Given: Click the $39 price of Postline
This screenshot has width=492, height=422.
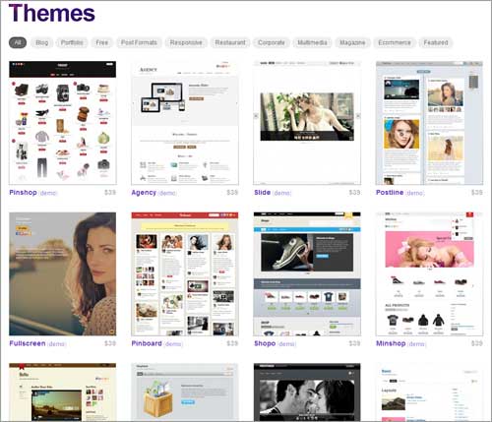Looking at the screenshot, I should pos(477,192).
